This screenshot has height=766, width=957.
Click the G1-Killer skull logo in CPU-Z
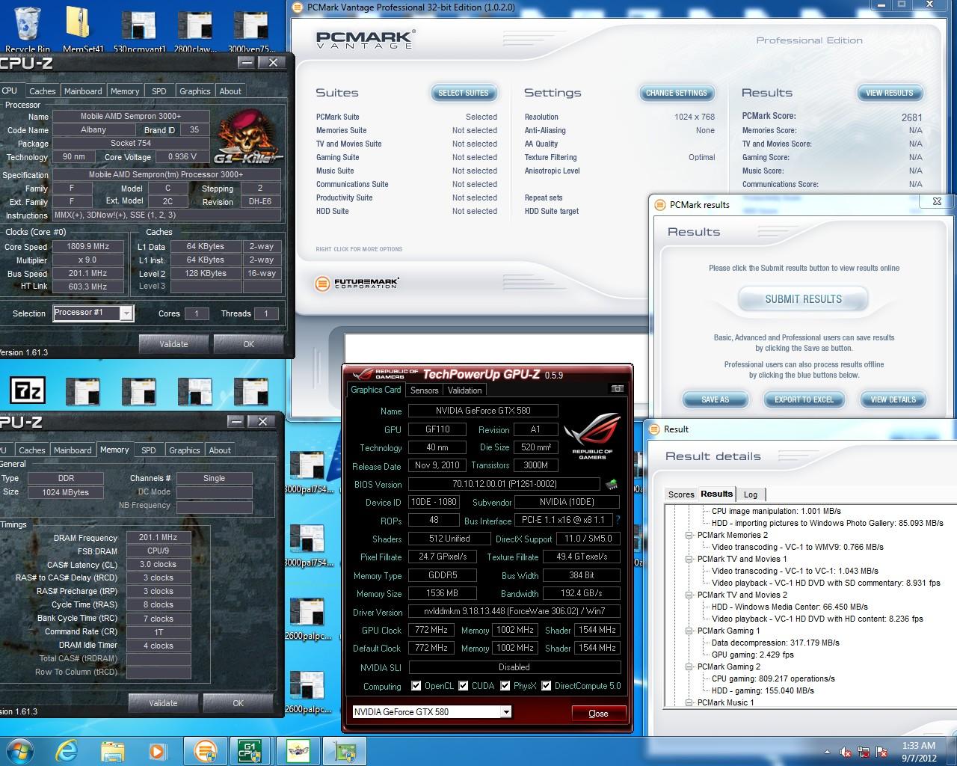(247, 136)
